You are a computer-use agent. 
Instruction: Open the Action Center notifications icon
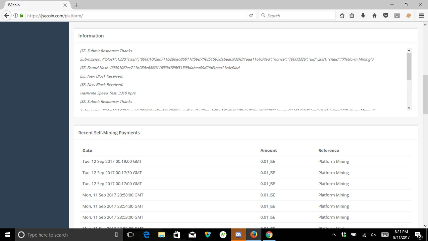pyautogui.click(x=418, y=235)
